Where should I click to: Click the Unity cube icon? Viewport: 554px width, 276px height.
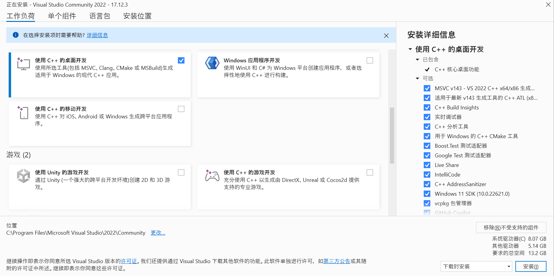click(x=23, y=176)
